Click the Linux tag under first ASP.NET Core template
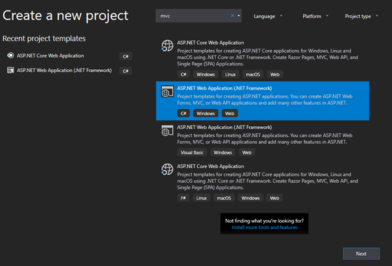 [230, 74]
